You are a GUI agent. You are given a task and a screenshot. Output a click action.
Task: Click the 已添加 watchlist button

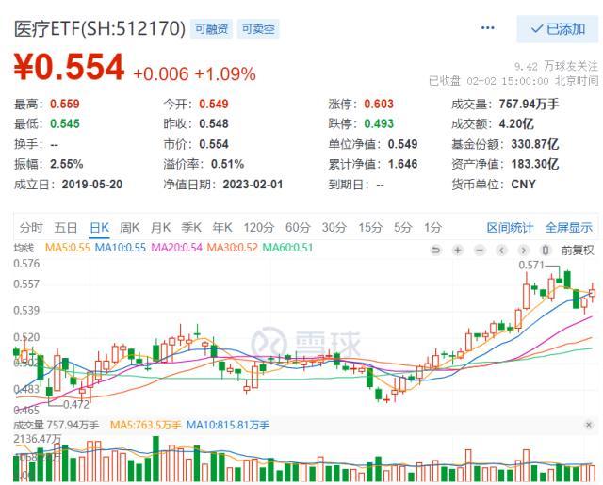[x=558, y=29]
